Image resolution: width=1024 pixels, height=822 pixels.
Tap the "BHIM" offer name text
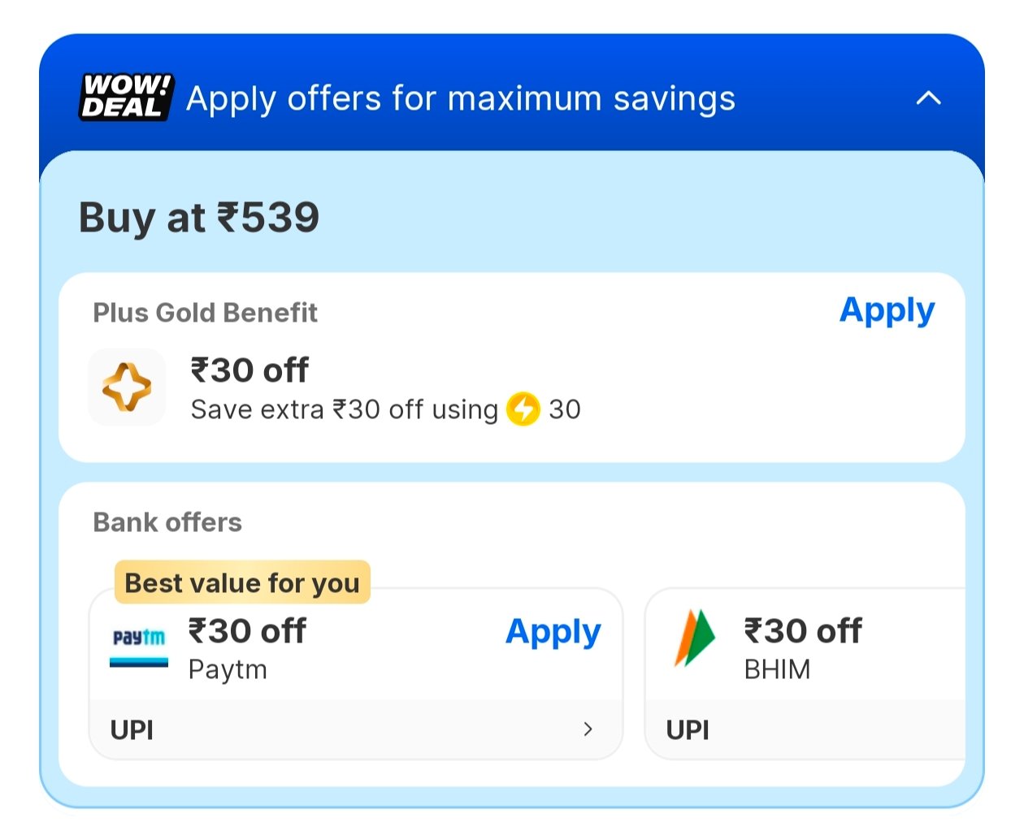pos(777,669)
